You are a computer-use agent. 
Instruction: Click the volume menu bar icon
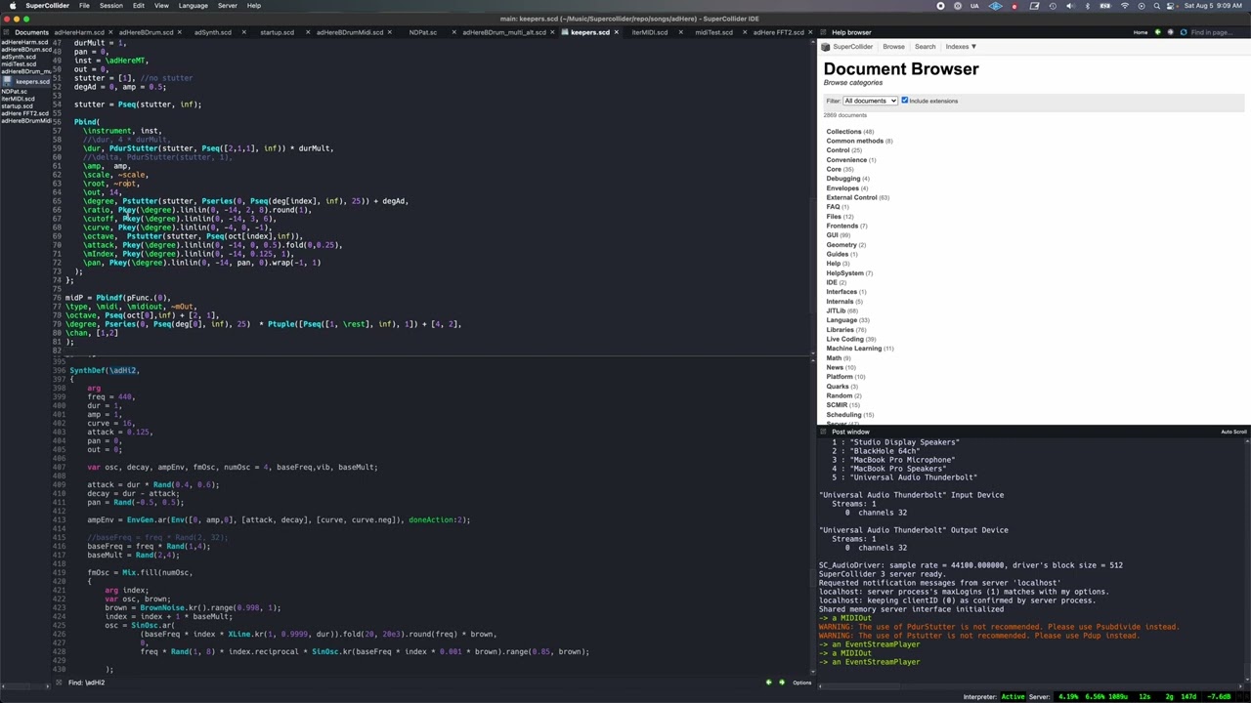[x=1069, y=6]
